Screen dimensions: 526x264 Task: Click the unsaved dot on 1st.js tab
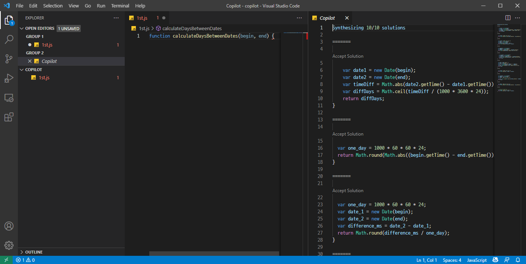pos(164,18)
